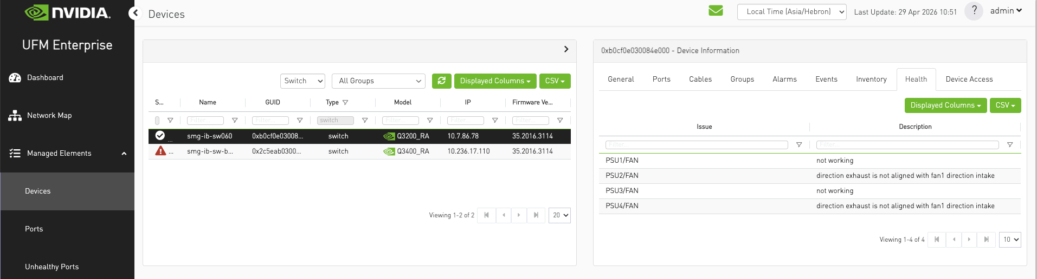Go to first page of devices table

click(486, 215)
